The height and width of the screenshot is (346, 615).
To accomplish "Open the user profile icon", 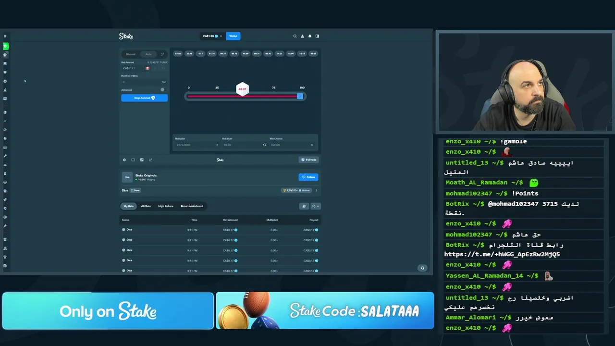I will coord(302,36).
